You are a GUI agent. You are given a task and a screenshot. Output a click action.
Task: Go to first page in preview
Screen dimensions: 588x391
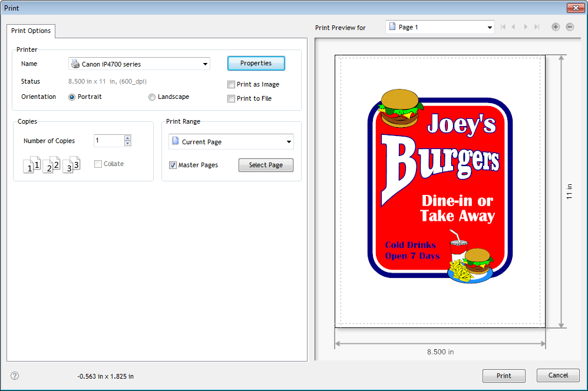pyautogui.click(x=503, y=27)
